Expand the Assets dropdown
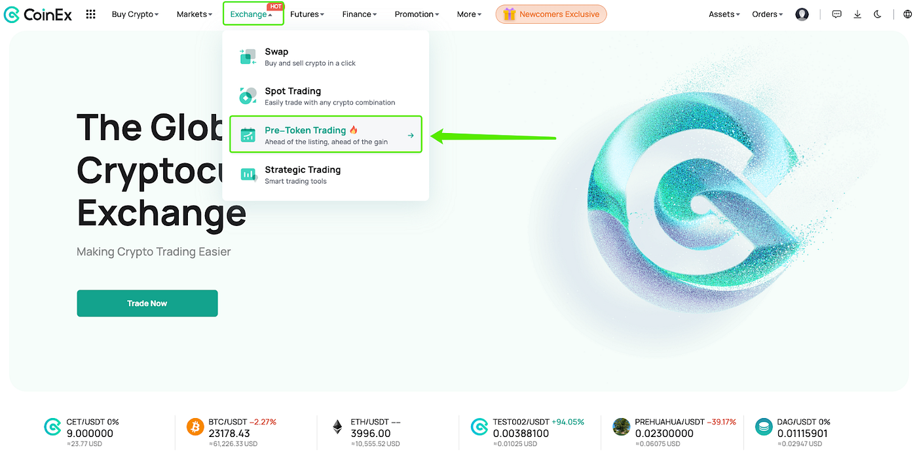The image size is (917, 456). coord(723,14)
